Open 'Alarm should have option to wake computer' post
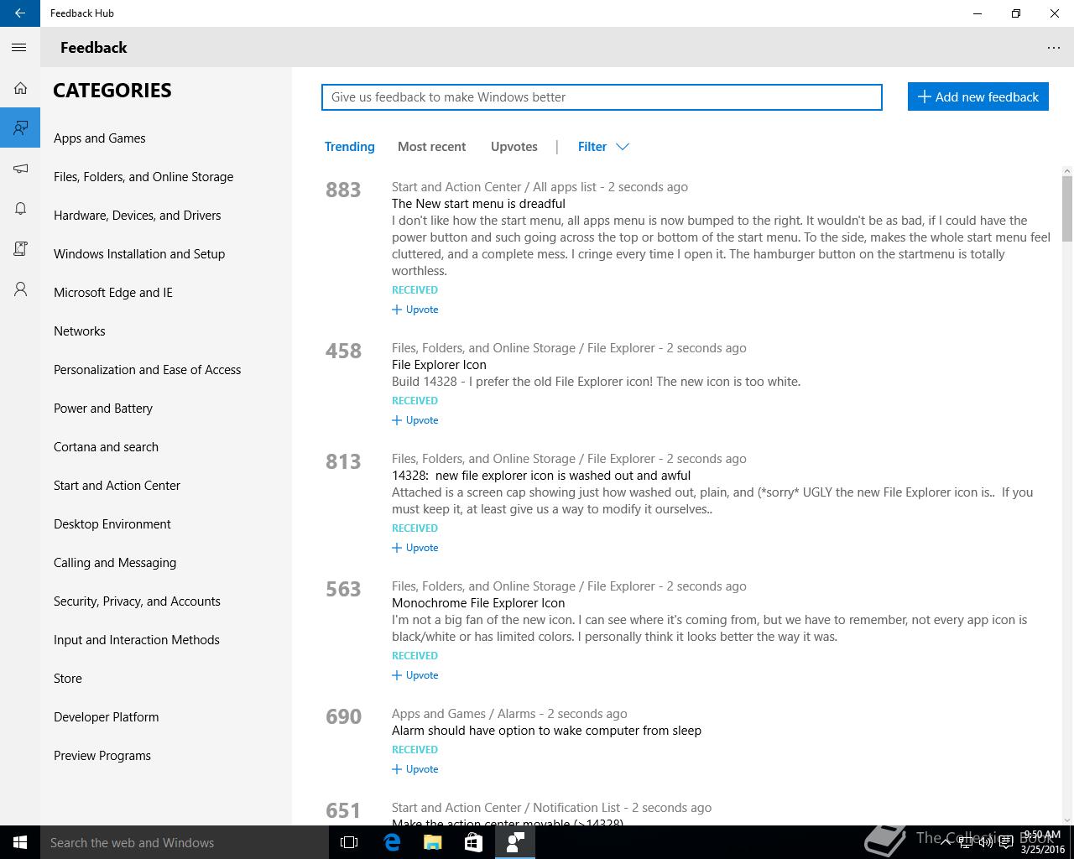 click(x=546, y=731)
